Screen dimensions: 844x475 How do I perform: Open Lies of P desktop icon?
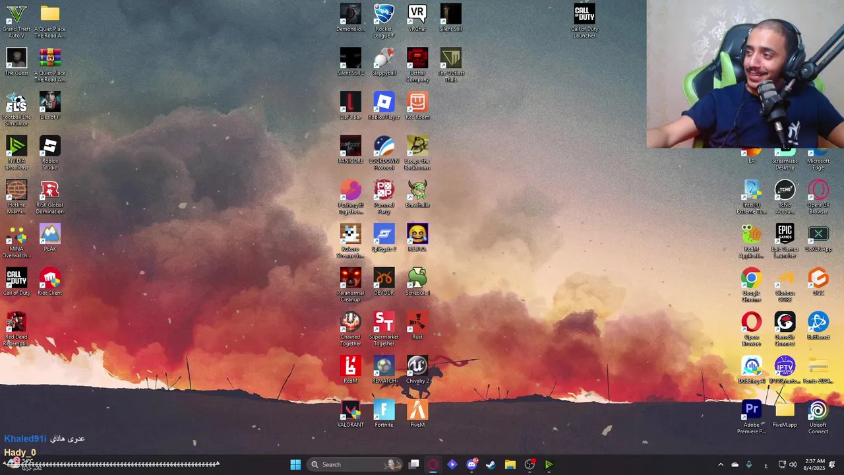click(50, 106)
